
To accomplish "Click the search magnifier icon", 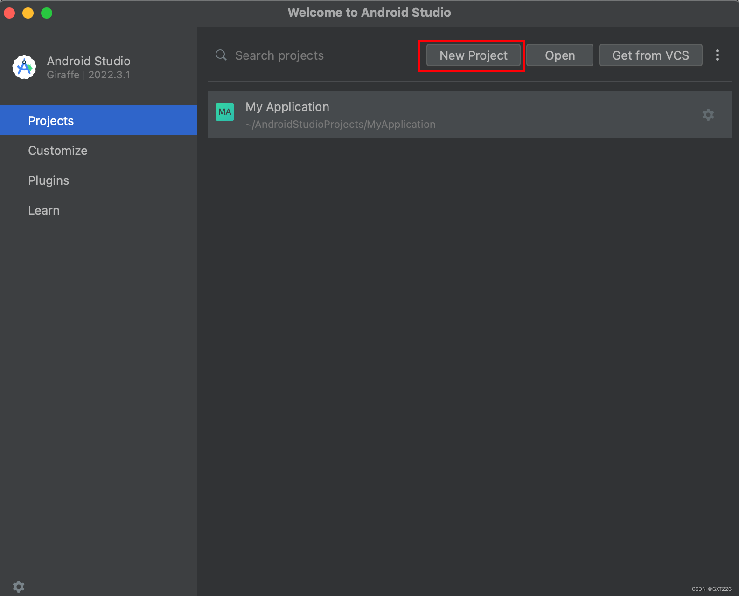I will pyautogui.click(x=221, y=55).
